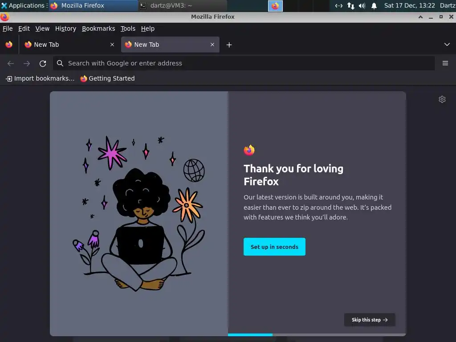Click the workspace switcher Firefox thumbnail
Image resolution: width=456 pixels, height=342 pixels.
275,6
